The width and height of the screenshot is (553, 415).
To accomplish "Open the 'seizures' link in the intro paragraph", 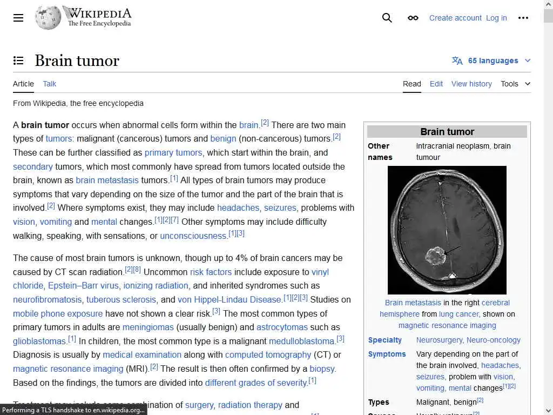I will tap(280, 208).
